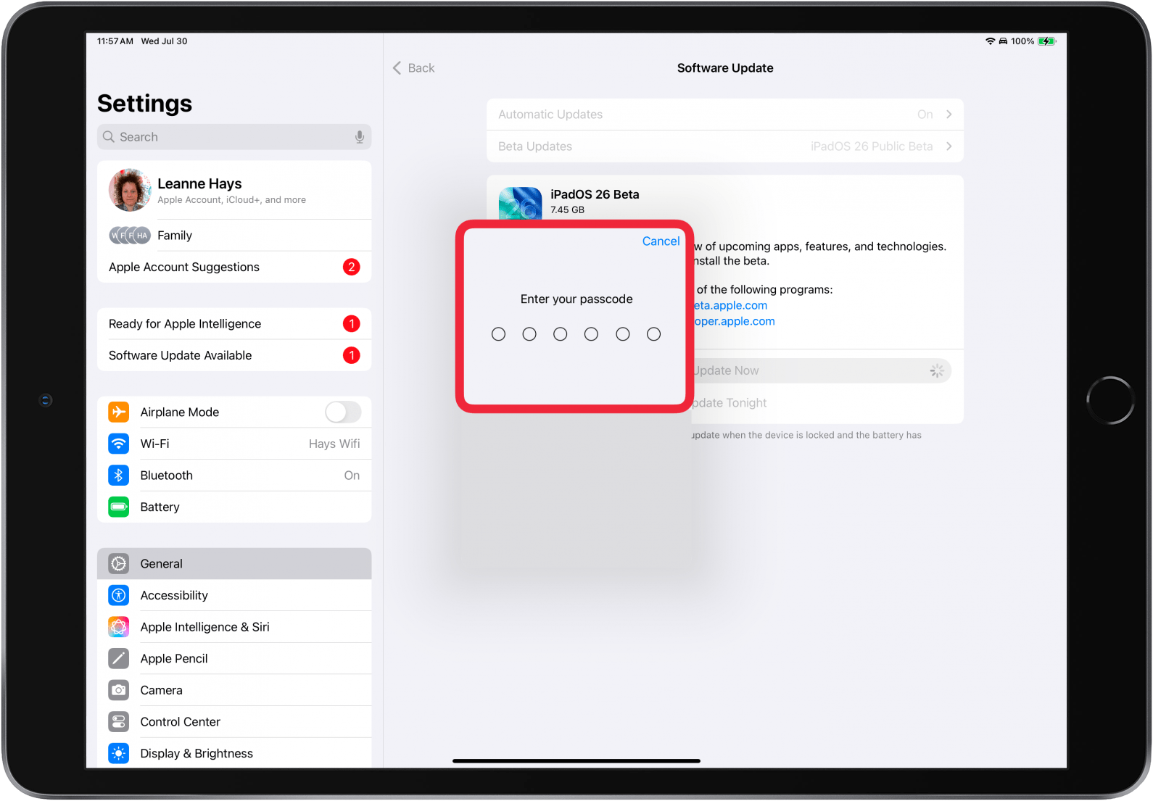Expand Automatic Updates chevron
The width and height of the screenshot is (1153, 801).
pos(949,115)
